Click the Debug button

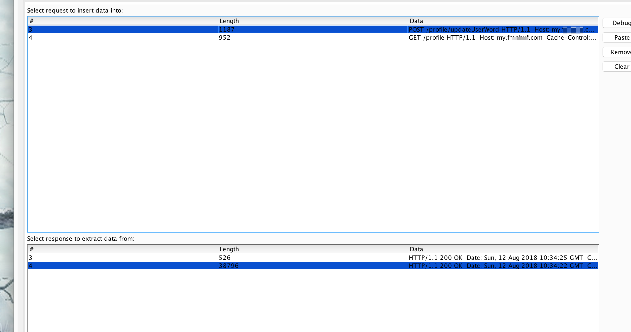[x=618, y=23]
